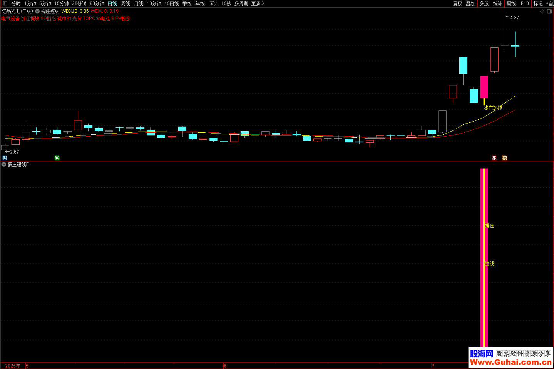This screenshot has height=369, width=554.
Task: Click the 叠加 overlay button
Action: [470, 3]
